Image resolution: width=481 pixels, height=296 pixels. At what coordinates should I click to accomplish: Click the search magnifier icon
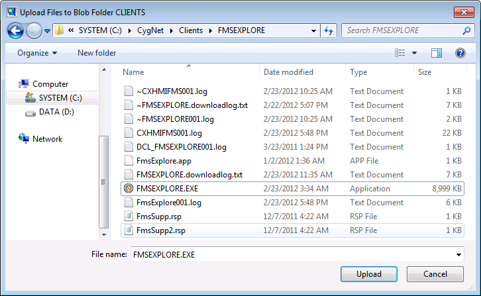click(x=466, y=30)
